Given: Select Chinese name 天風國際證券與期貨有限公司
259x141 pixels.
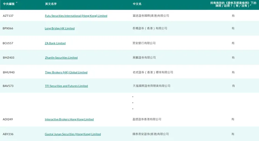Looking at the screenshot, I should pos(152,86).
